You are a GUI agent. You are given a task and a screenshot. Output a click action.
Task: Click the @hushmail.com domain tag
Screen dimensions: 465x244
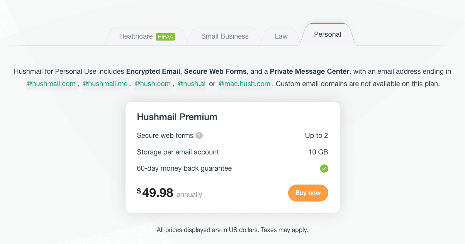coord(51,84)
